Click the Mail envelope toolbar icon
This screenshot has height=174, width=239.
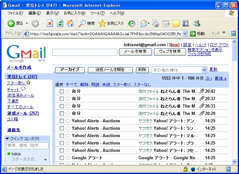144,23
